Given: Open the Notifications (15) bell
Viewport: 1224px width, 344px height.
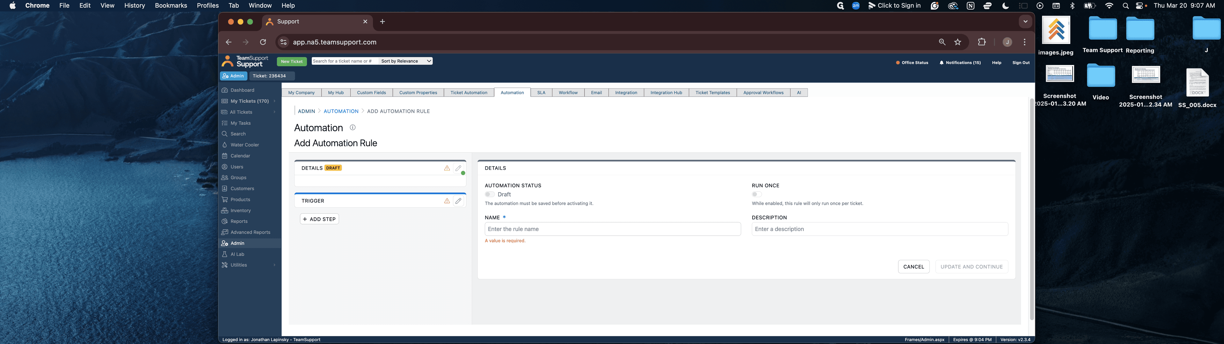Looking at the screenshot, I should (x=960, y=63).
